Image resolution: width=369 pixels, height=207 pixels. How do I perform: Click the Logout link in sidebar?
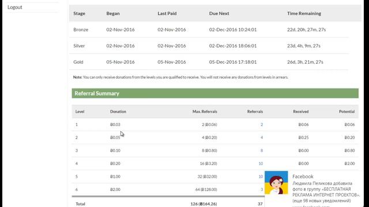click(15, 7)
